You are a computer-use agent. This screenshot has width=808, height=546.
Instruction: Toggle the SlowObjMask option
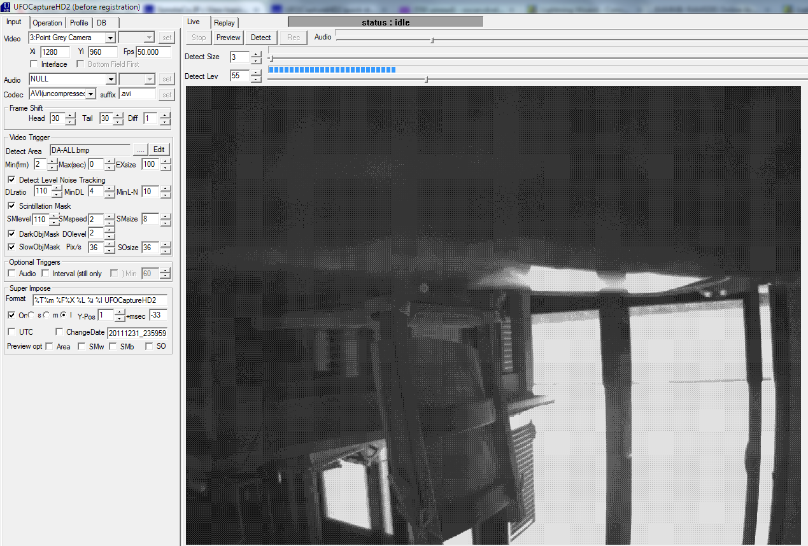(11, 247)
